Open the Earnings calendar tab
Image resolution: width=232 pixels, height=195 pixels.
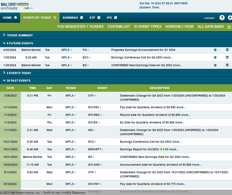[73, 18]
